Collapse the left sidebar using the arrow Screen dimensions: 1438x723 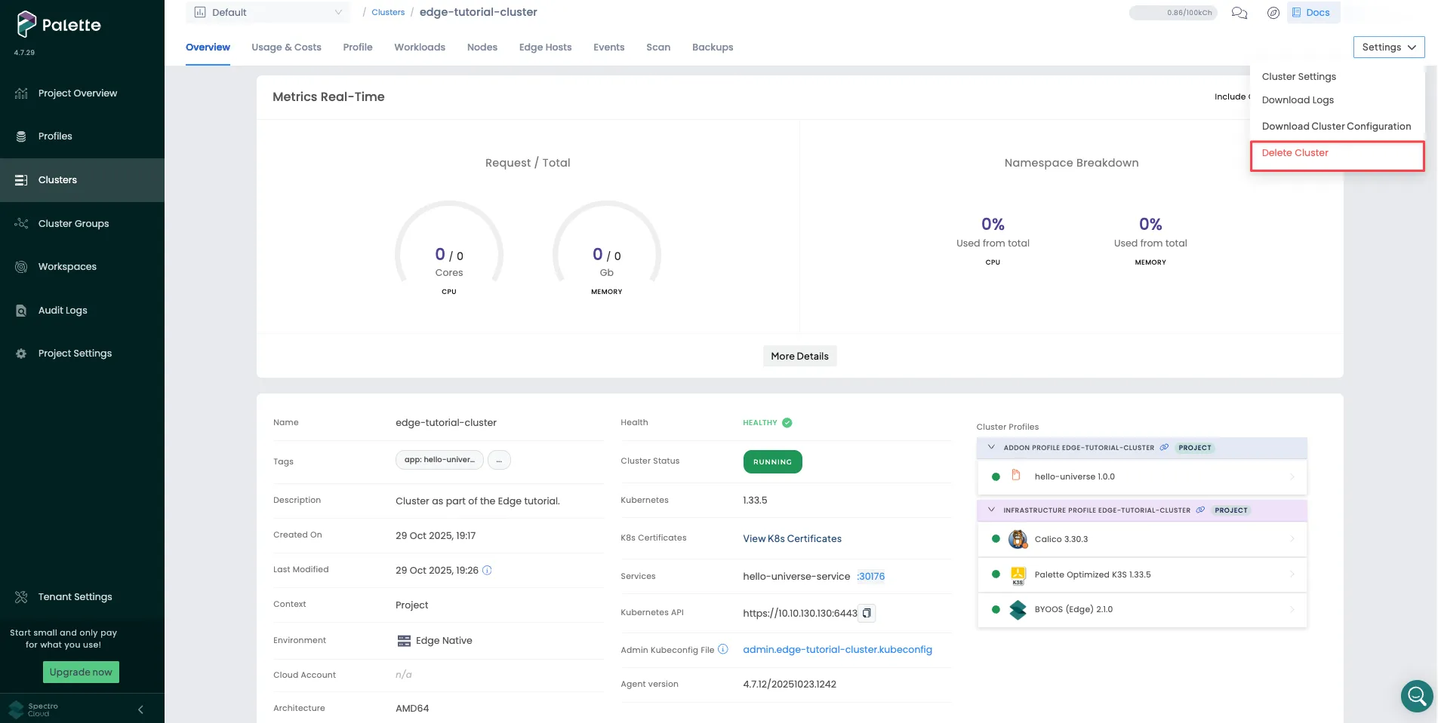click(140, 709)
